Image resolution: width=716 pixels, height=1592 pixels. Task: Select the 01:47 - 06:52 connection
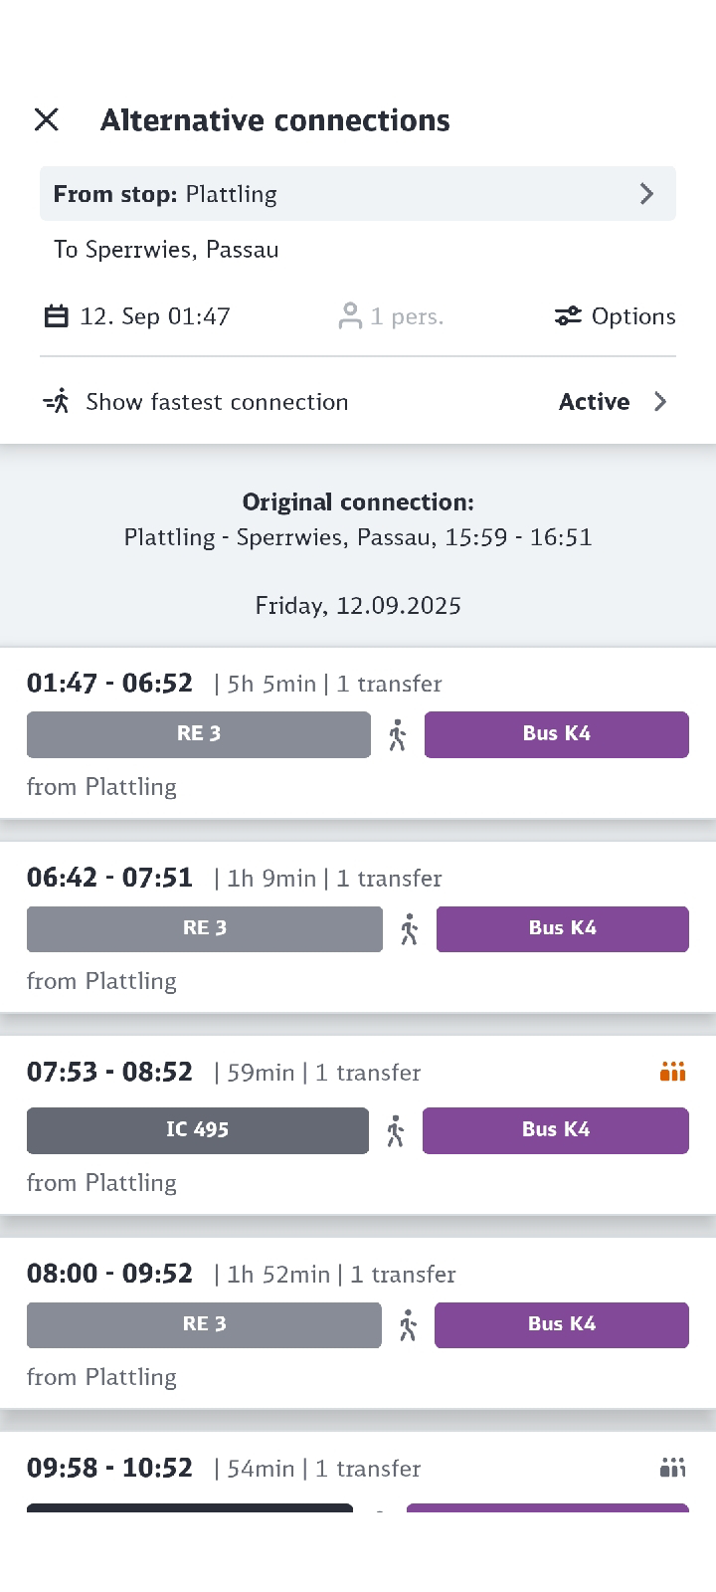coord(358,733)
